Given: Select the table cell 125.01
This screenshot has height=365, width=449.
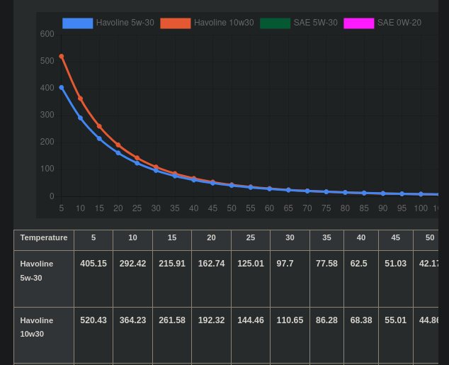Looking at the screenshot, I should 251,279.
